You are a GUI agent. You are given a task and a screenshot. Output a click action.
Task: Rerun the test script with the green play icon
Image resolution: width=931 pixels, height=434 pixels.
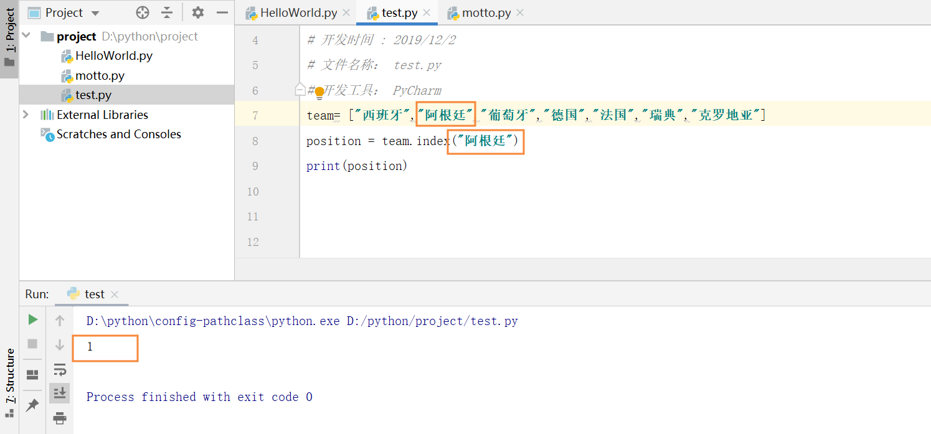[x=32, y=319]
